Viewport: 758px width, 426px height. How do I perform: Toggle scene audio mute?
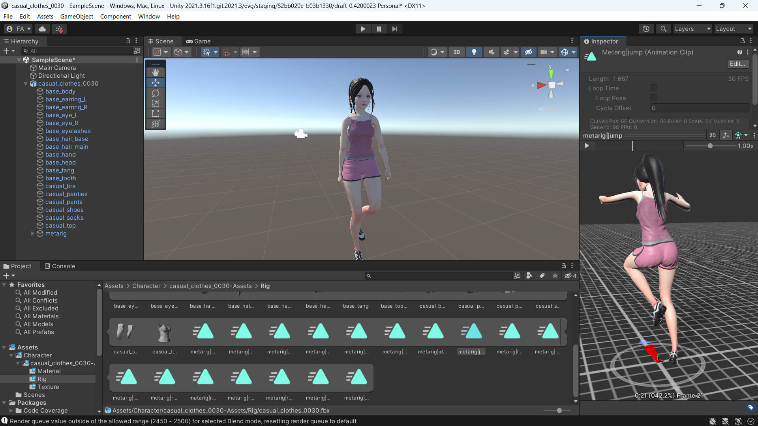[491, 52]
